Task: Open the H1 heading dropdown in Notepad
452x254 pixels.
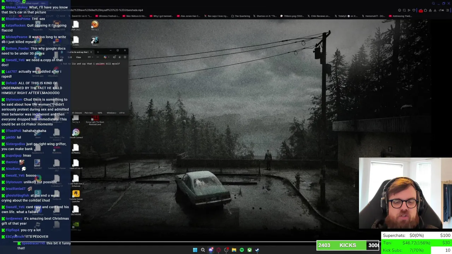Action: 90,57
